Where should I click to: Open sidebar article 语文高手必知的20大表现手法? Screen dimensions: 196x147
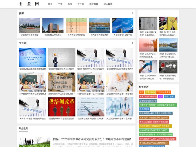[x=148, y=55]
